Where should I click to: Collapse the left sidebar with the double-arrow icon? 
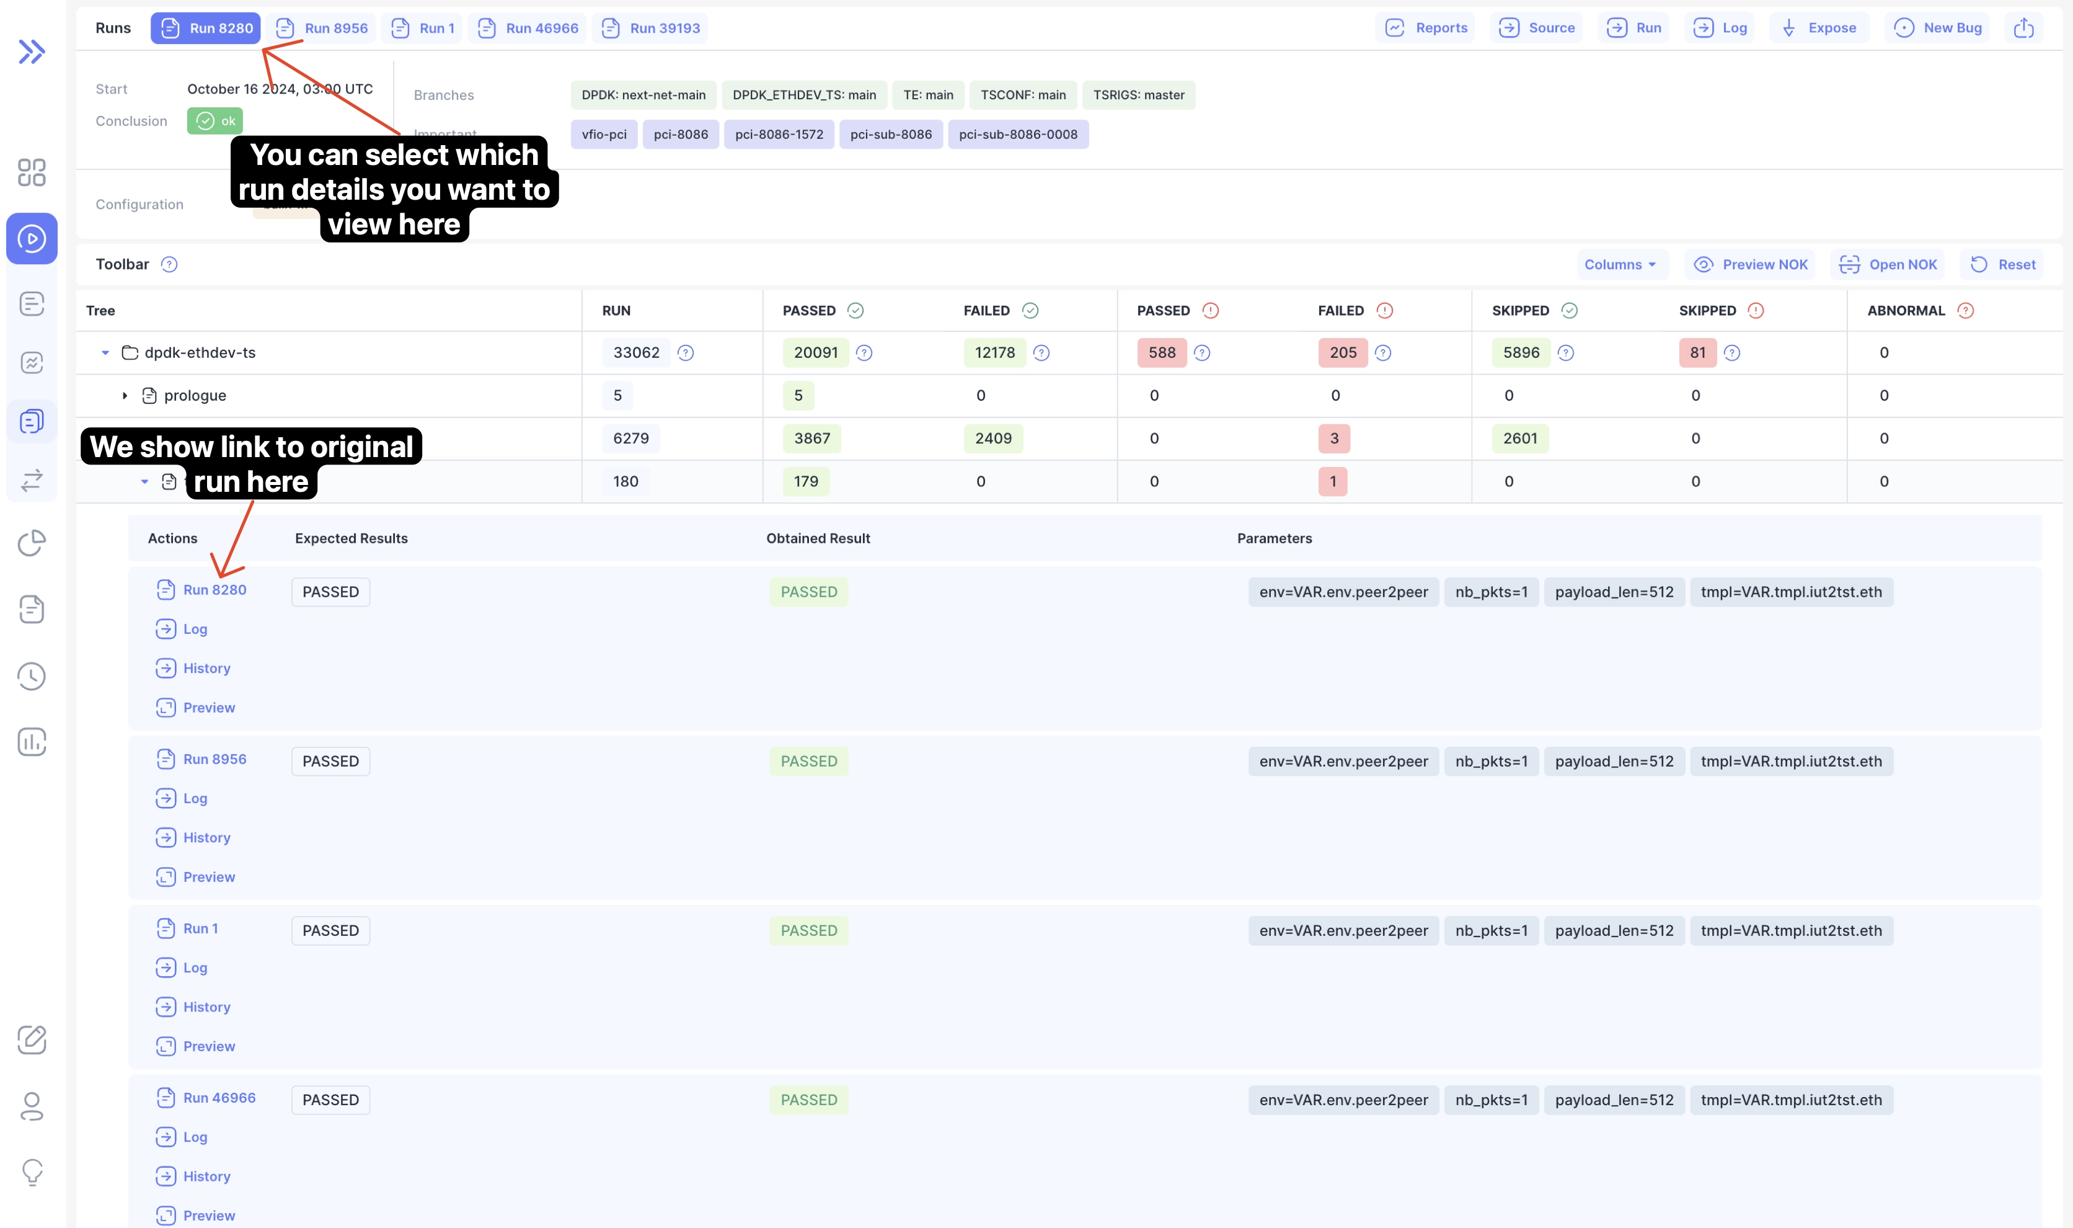click(x=32, y=51)
